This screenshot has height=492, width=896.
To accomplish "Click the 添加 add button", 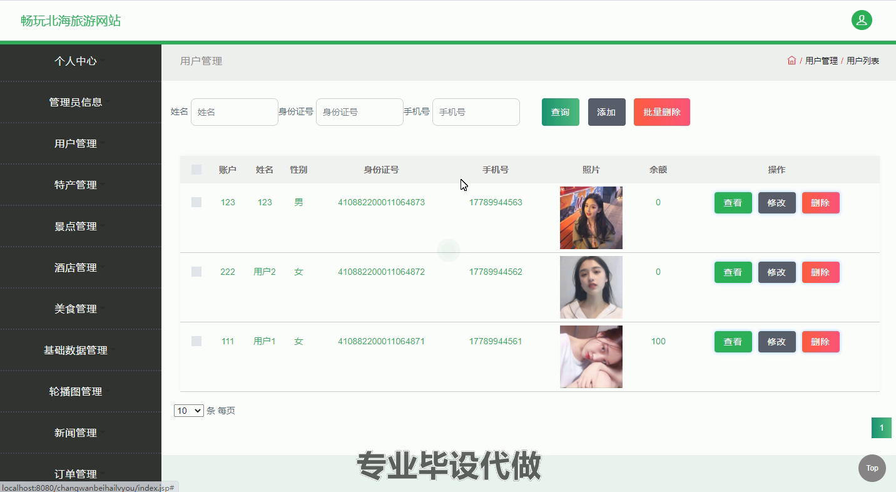I will coord(607,112).
